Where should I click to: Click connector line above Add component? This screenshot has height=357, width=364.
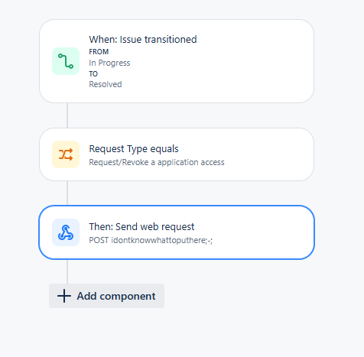point(67,271)
